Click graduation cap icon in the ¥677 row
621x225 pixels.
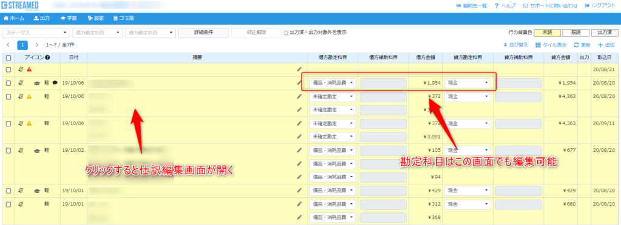click(x=36, y=151)
